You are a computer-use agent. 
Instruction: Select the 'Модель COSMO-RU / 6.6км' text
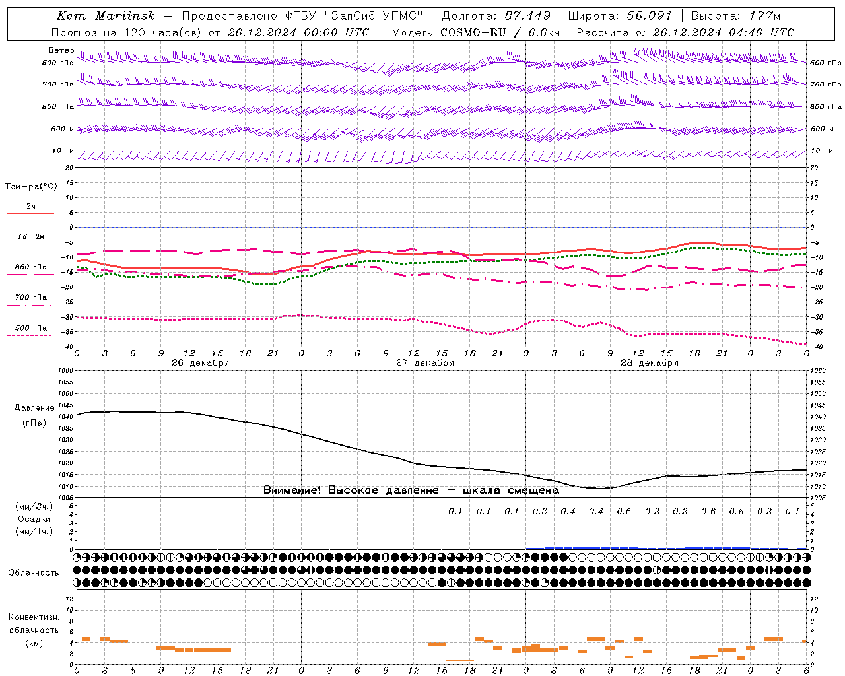(x=476, y=32)
